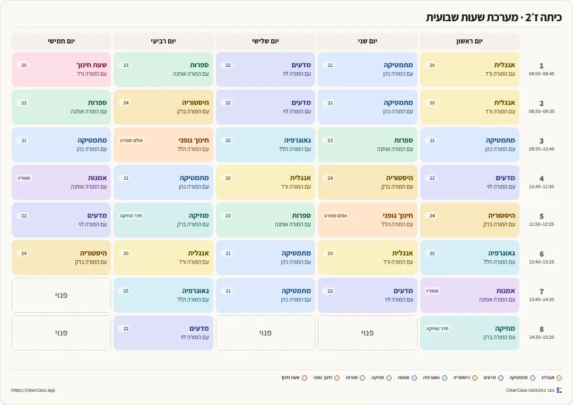Open Sunday period 3 מתמטיקה lesson card
This screenshot has height=405, width=573.
(470, 145)
